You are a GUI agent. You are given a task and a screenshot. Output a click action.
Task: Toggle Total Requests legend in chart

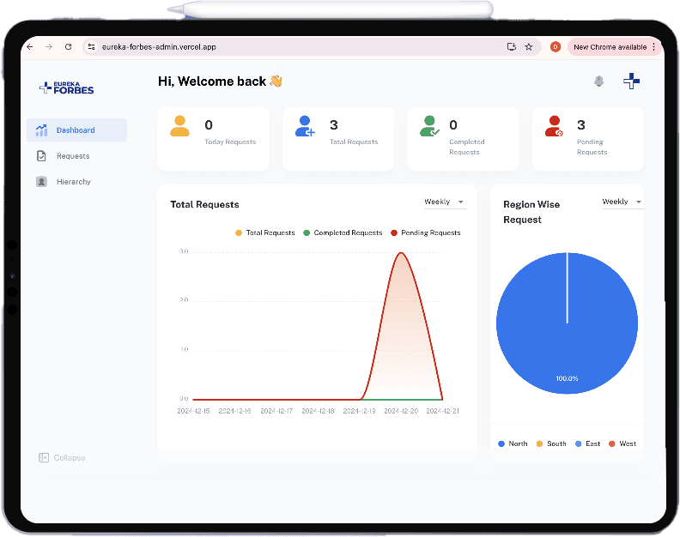(x=265, y=232)
